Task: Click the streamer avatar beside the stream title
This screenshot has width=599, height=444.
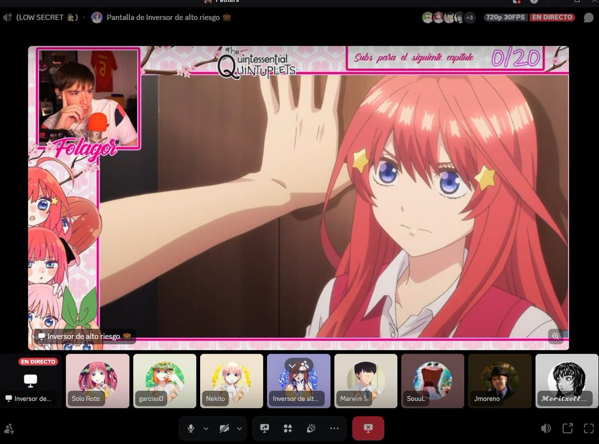Action: click(x=97, y=17)
